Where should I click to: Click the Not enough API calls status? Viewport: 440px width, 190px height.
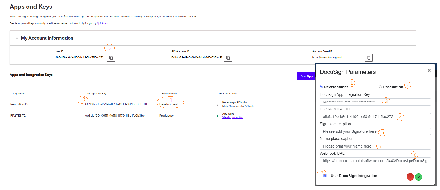pyautogui.click(x=234, y=102)
